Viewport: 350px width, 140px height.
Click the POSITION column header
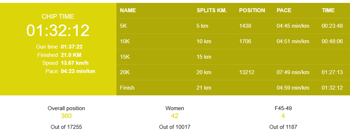click(x=252, y=10)
